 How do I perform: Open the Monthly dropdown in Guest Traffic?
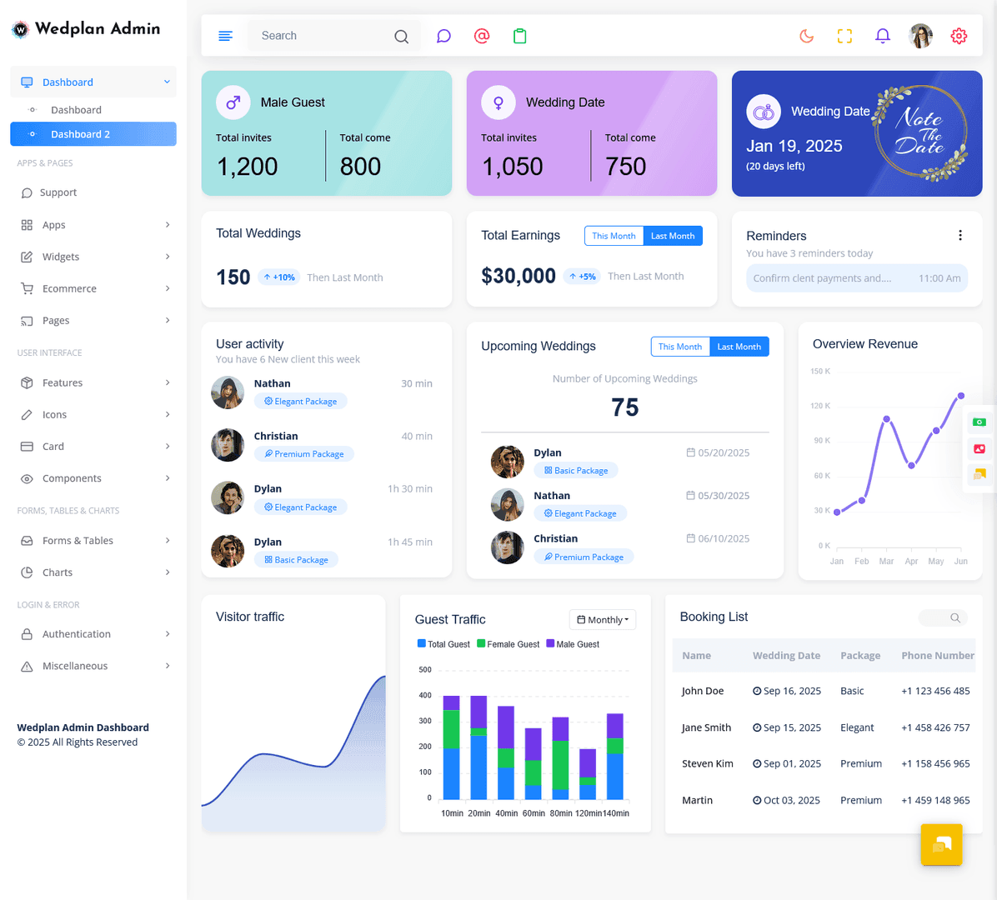pyautogui.click(x=603, y=619)
